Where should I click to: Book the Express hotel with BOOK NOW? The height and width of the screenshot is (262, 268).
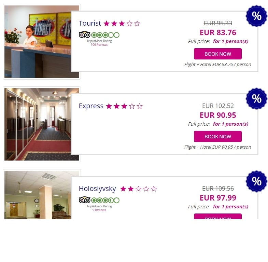[218, 137]
